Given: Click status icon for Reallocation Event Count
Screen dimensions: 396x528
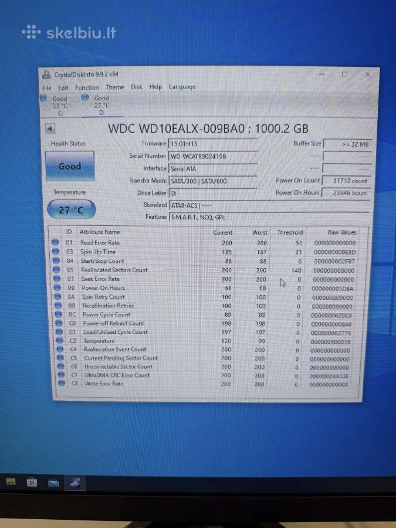Looking at the screenshot, I should coord(60,349).
